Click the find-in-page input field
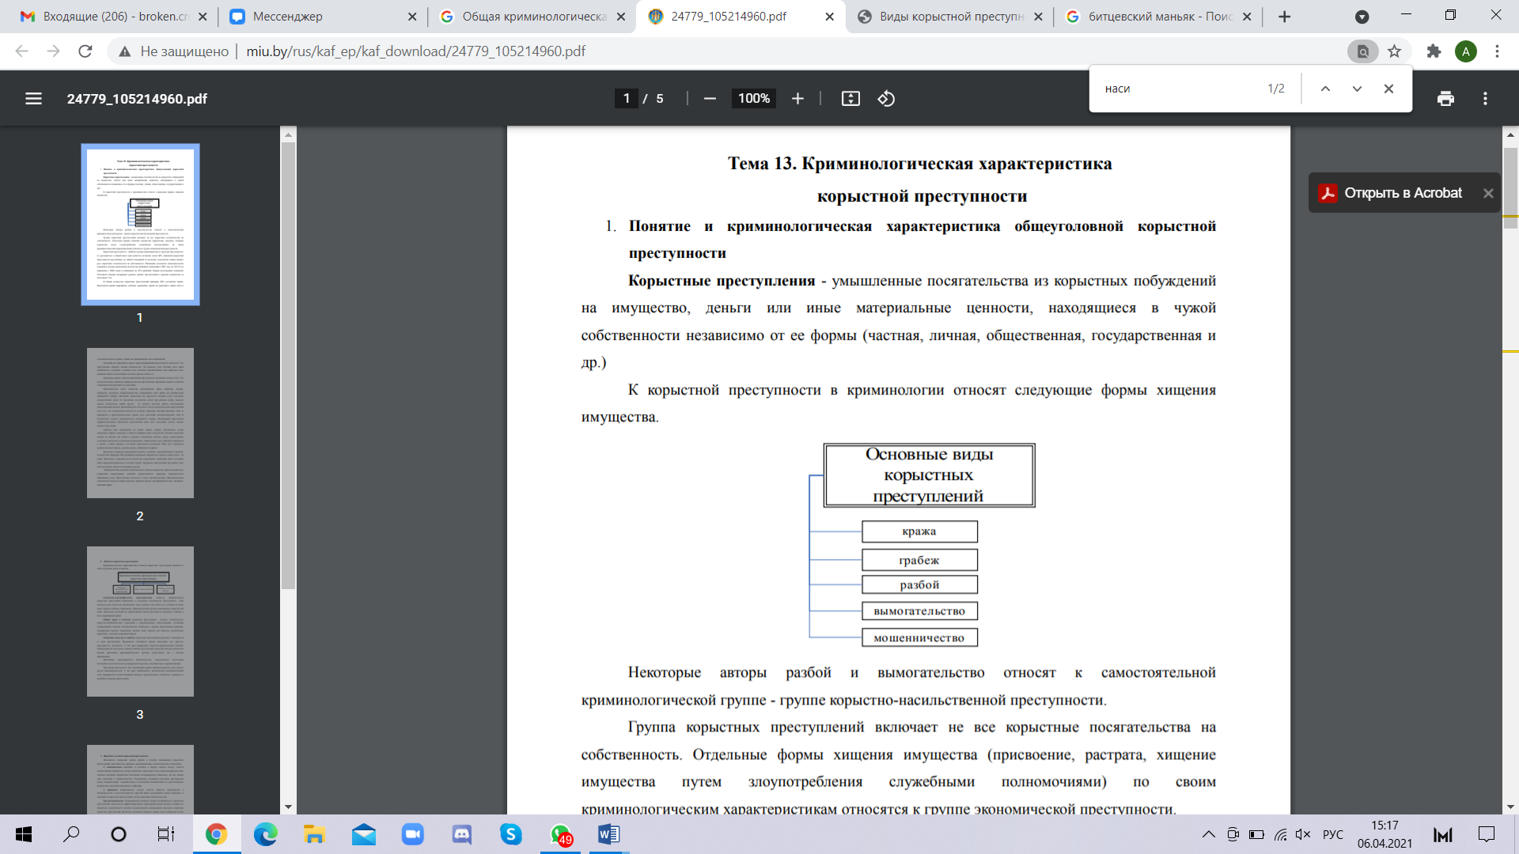Image resolution: width=1519 pixels, height=854 pixels. point(1179,89)
